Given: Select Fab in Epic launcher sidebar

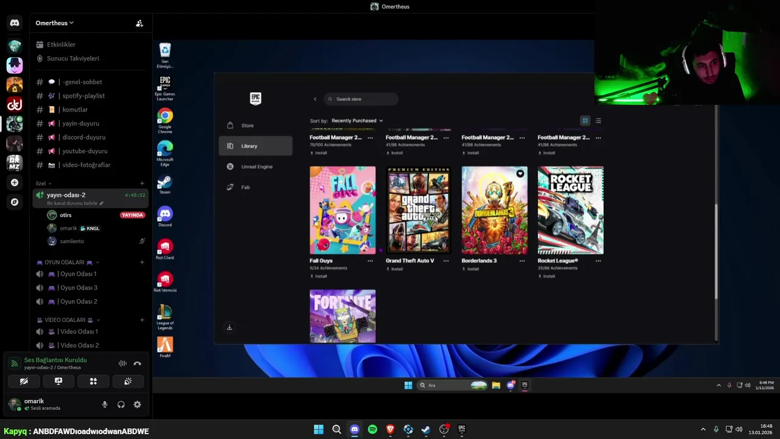Looking at the screenshot, I should click(x=255, y=187).
